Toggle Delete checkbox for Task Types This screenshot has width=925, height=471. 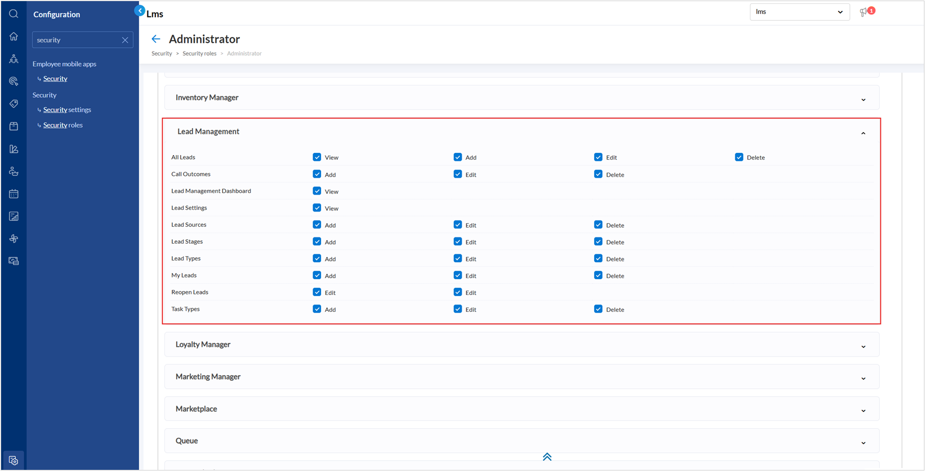pyautogui.click(x=598, y=310)
